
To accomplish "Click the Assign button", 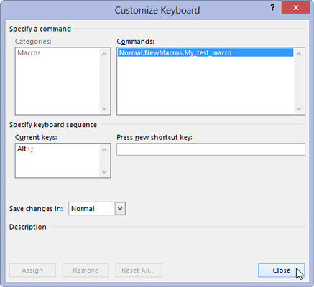I will [32, 270].
